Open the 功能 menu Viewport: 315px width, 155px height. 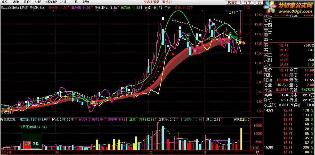(x=16, y=2)
